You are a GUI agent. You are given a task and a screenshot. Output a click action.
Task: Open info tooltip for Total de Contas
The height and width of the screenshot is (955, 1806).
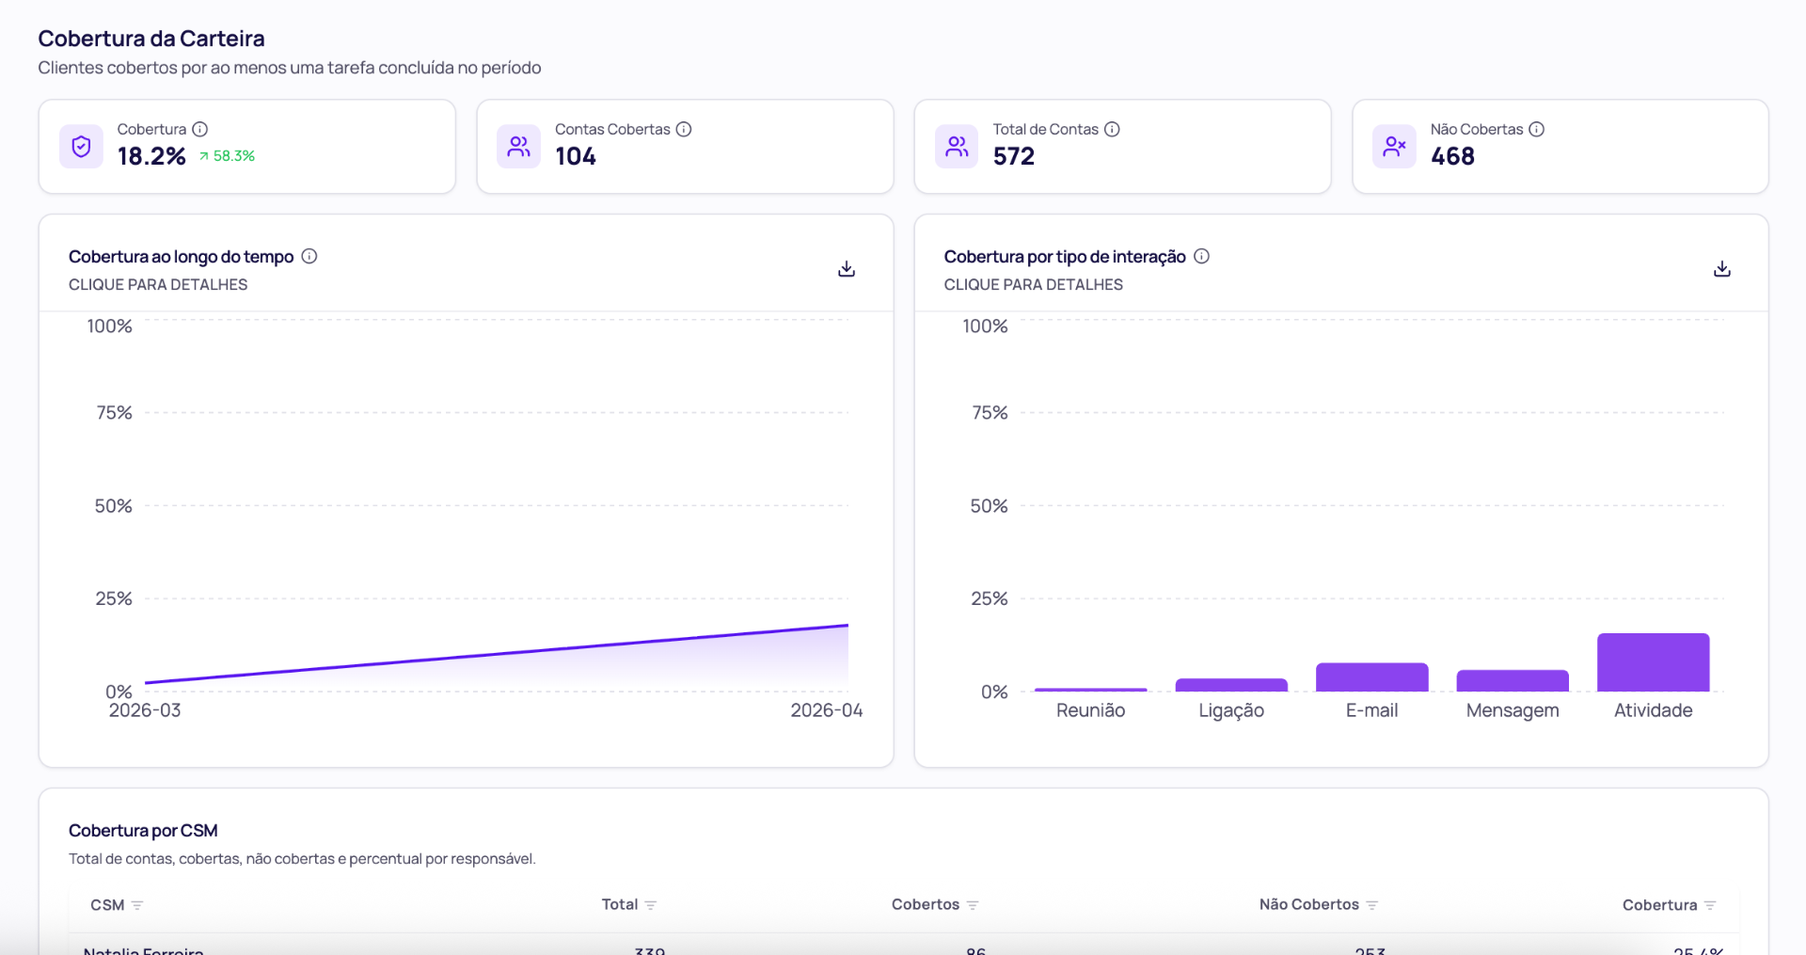click(1112, 129)
